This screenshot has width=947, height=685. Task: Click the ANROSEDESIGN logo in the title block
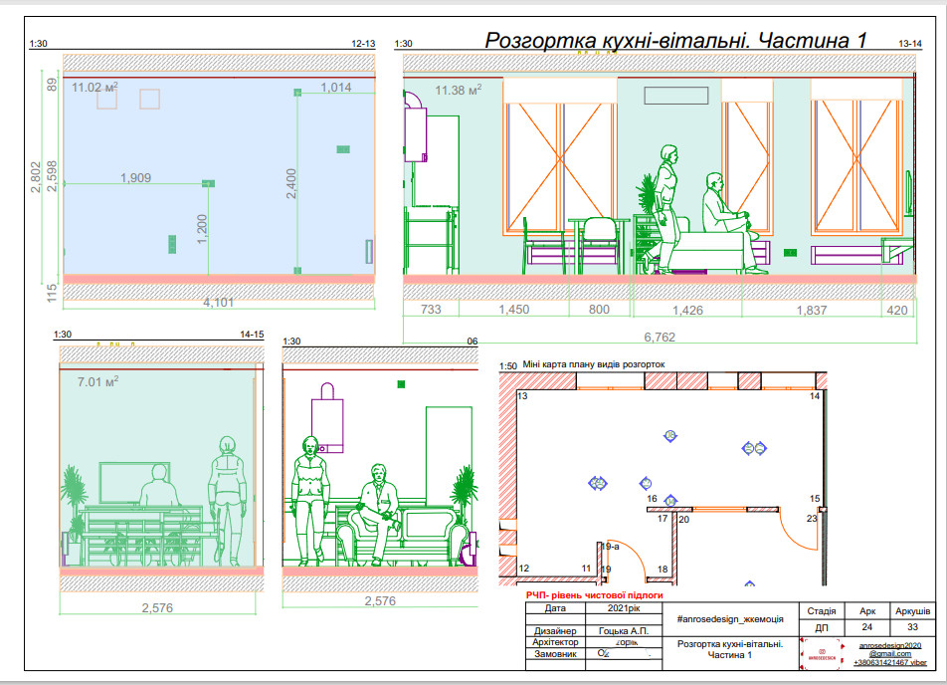coord(820,652)
